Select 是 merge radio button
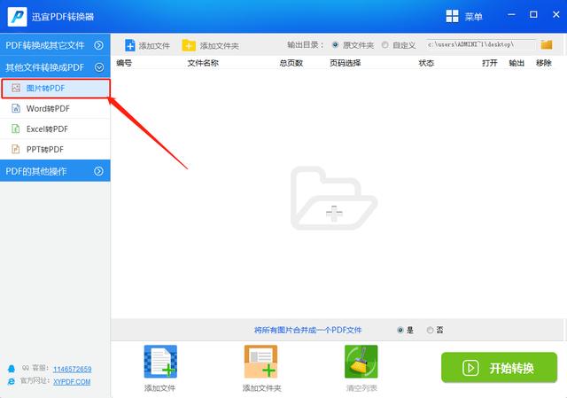This screenshot has height=398, width=567. click(x=400, y=330)
